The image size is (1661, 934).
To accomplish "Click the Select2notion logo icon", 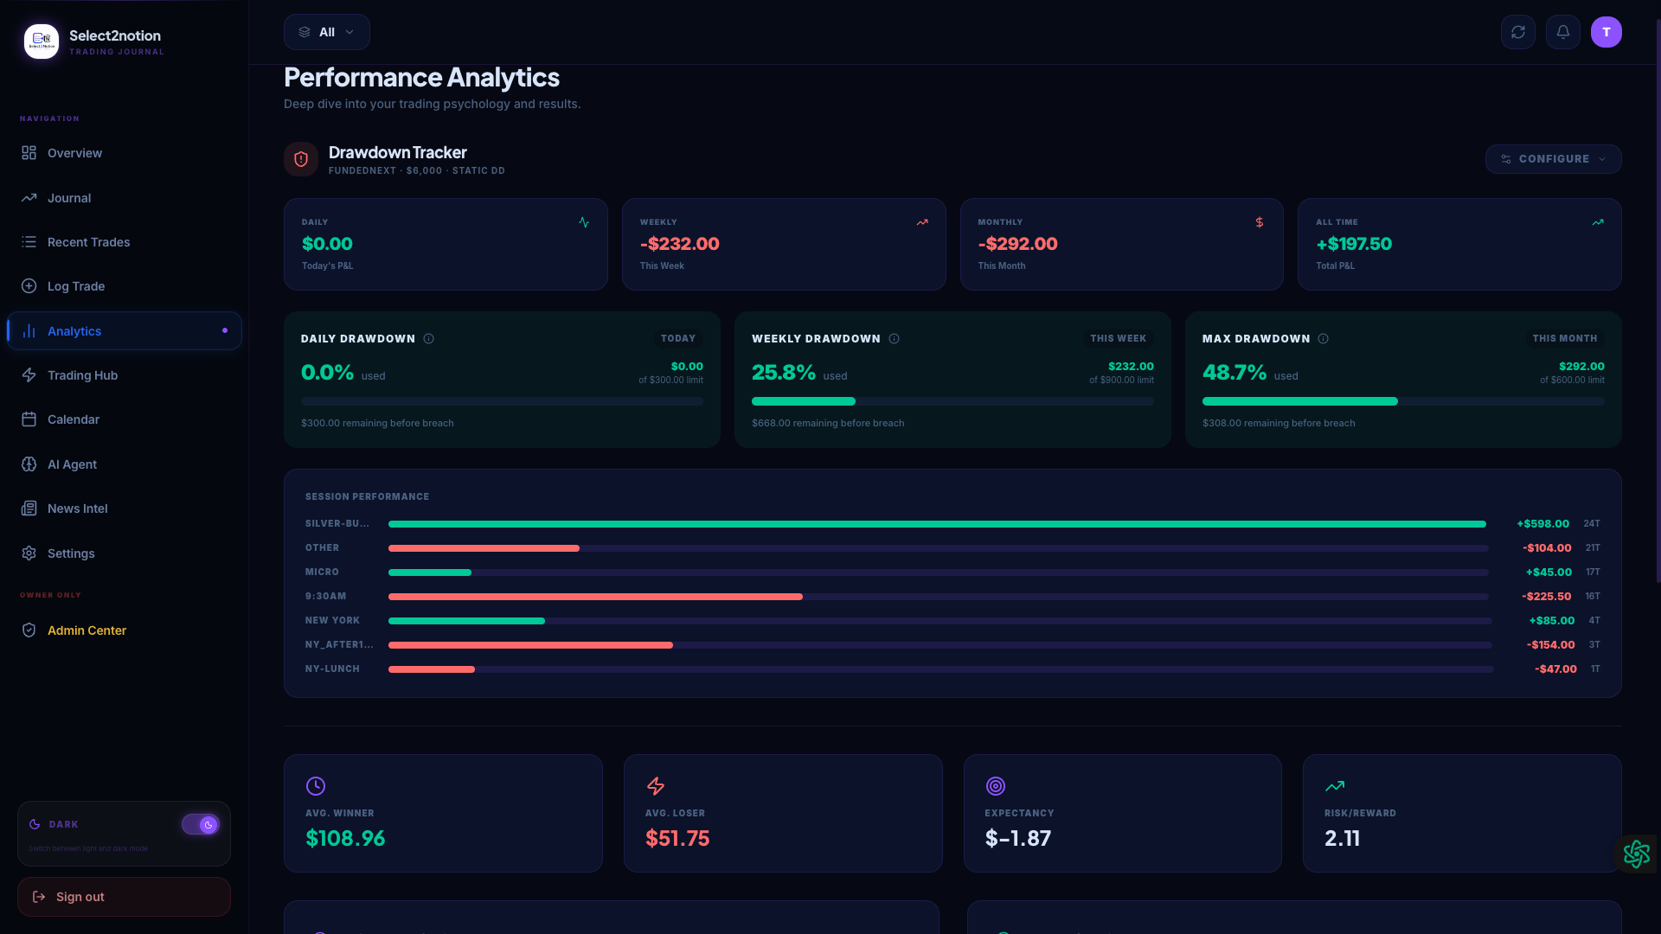I will pos(42,41).
